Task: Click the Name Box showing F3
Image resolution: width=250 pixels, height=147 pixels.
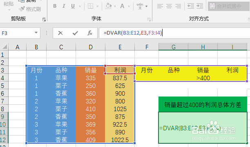Action: click(17, 33)
